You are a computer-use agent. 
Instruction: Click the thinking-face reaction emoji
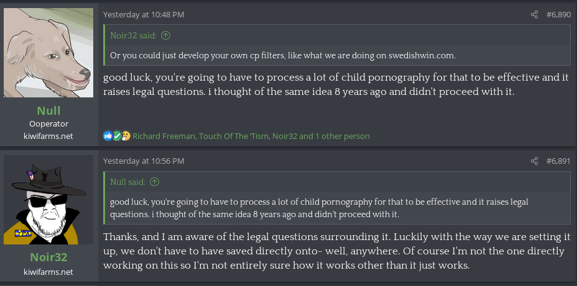click(x=125, y=136)
